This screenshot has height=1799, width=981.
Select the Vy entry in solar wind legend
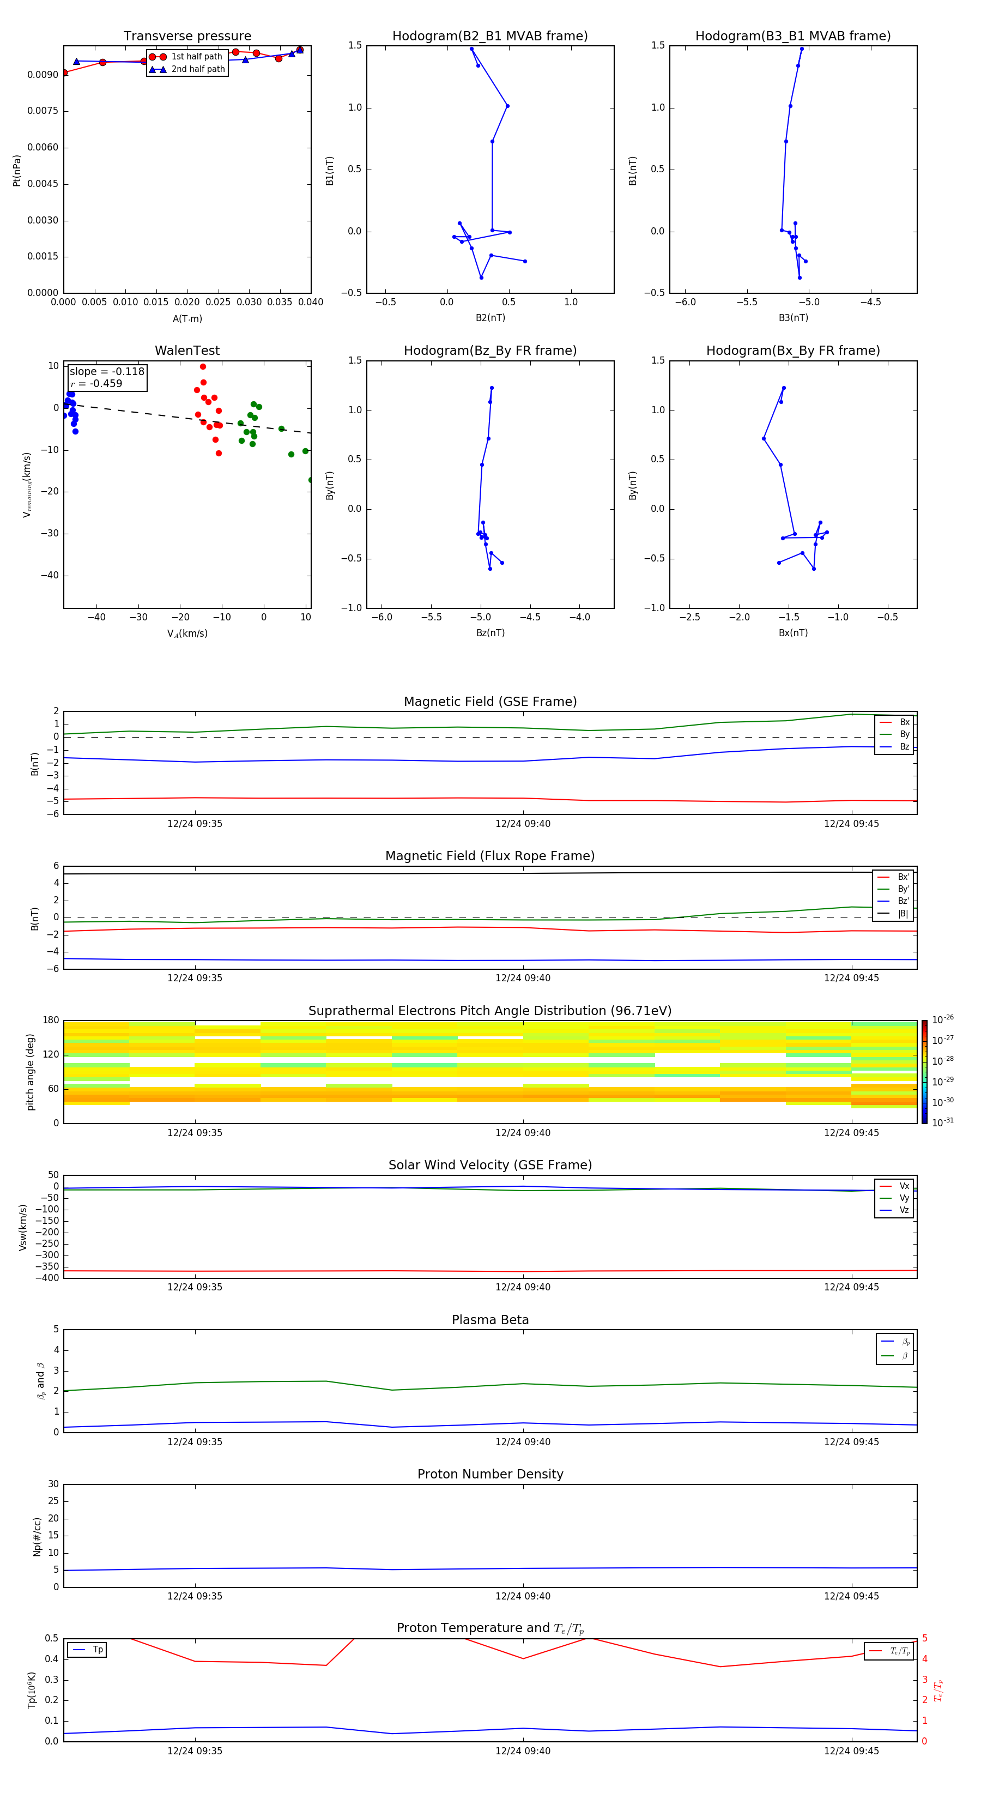coord(894,1198)
